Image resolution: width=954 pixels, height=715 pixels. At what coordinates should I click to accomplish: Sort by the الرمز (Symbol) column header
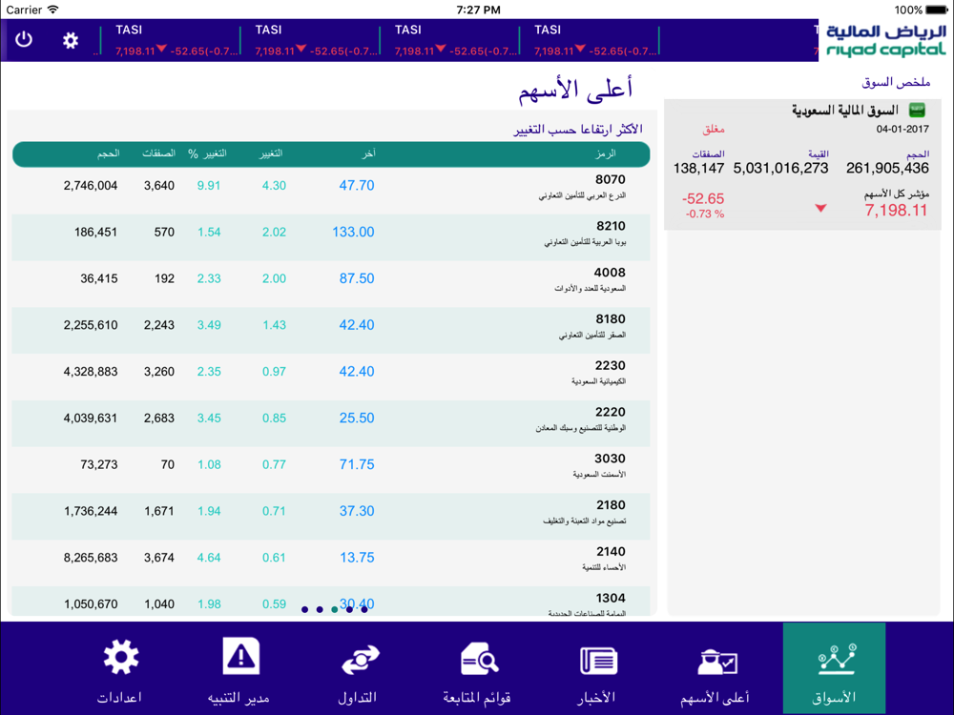[606, 153]
